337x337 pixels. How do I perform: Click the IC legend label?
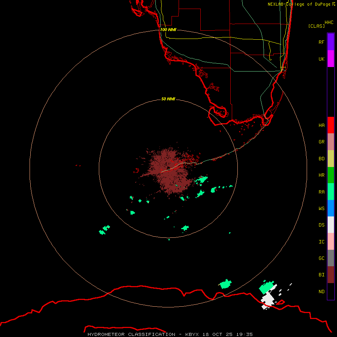coord(321,242)
